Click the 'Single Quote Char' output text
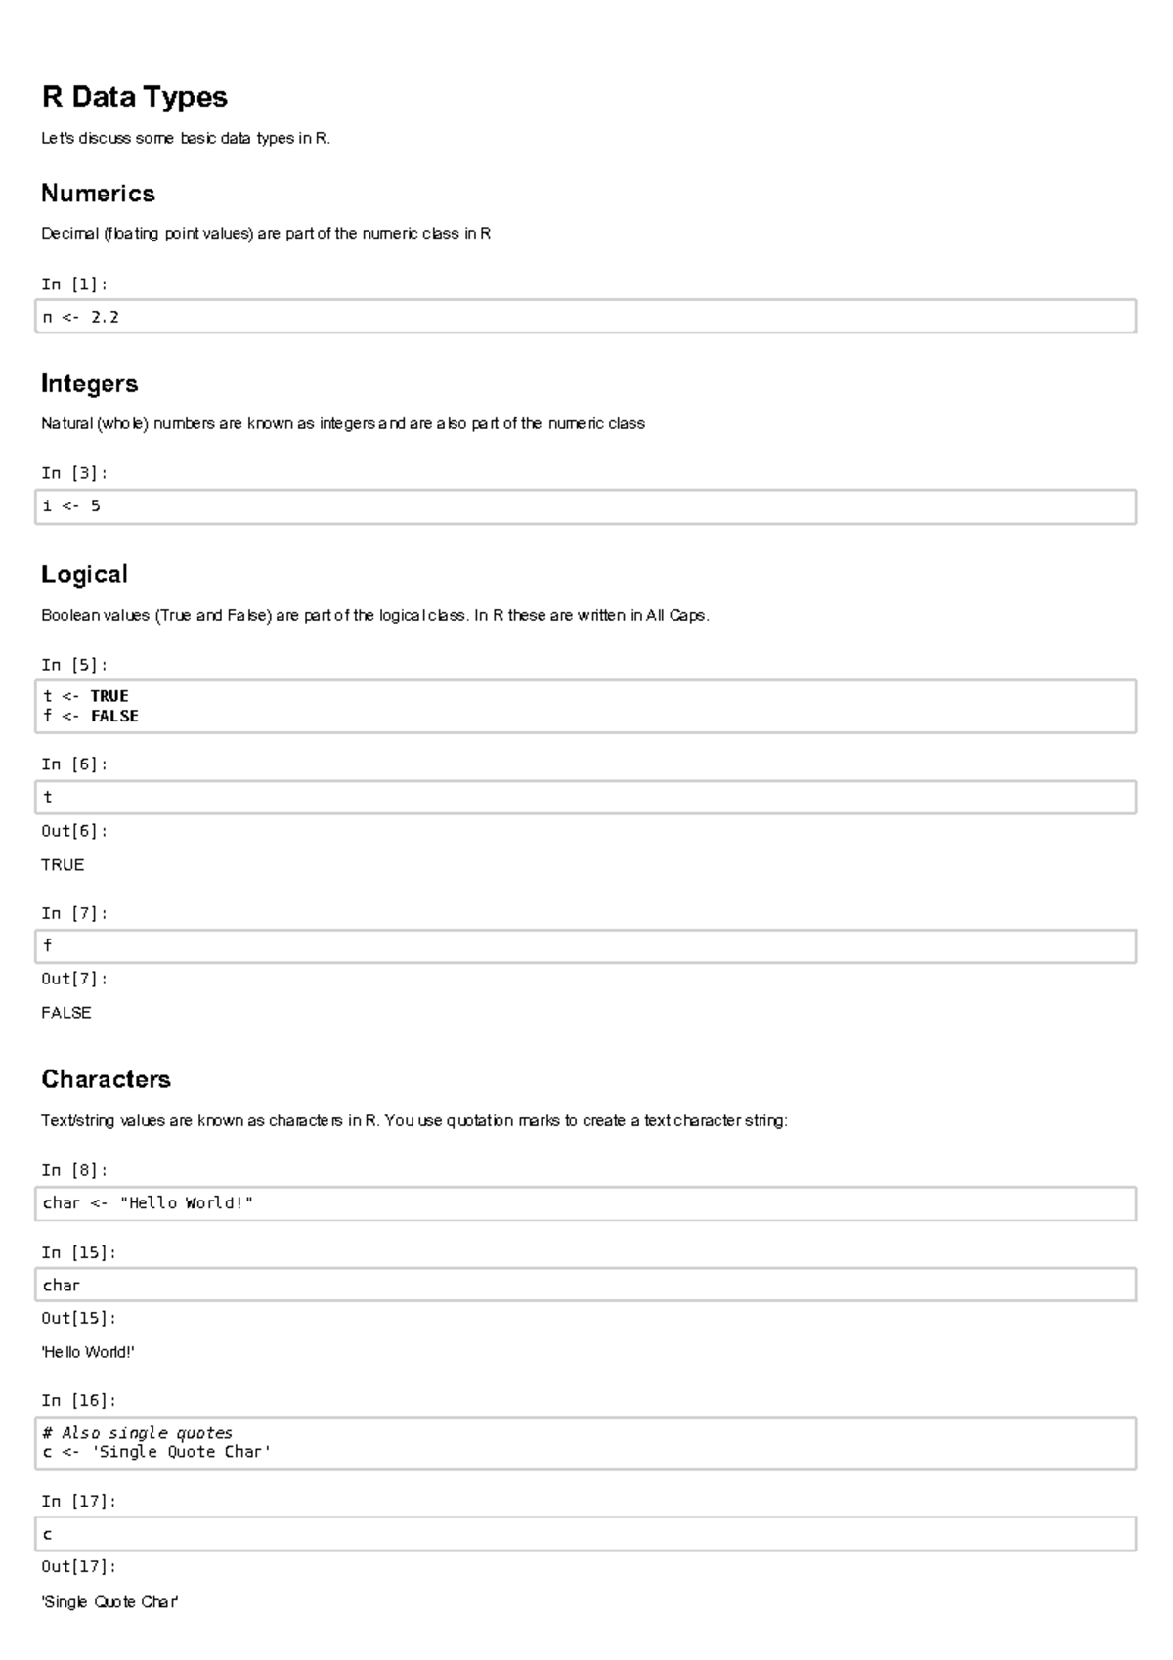The image size is (1173, 1660). coord(109,1602)
